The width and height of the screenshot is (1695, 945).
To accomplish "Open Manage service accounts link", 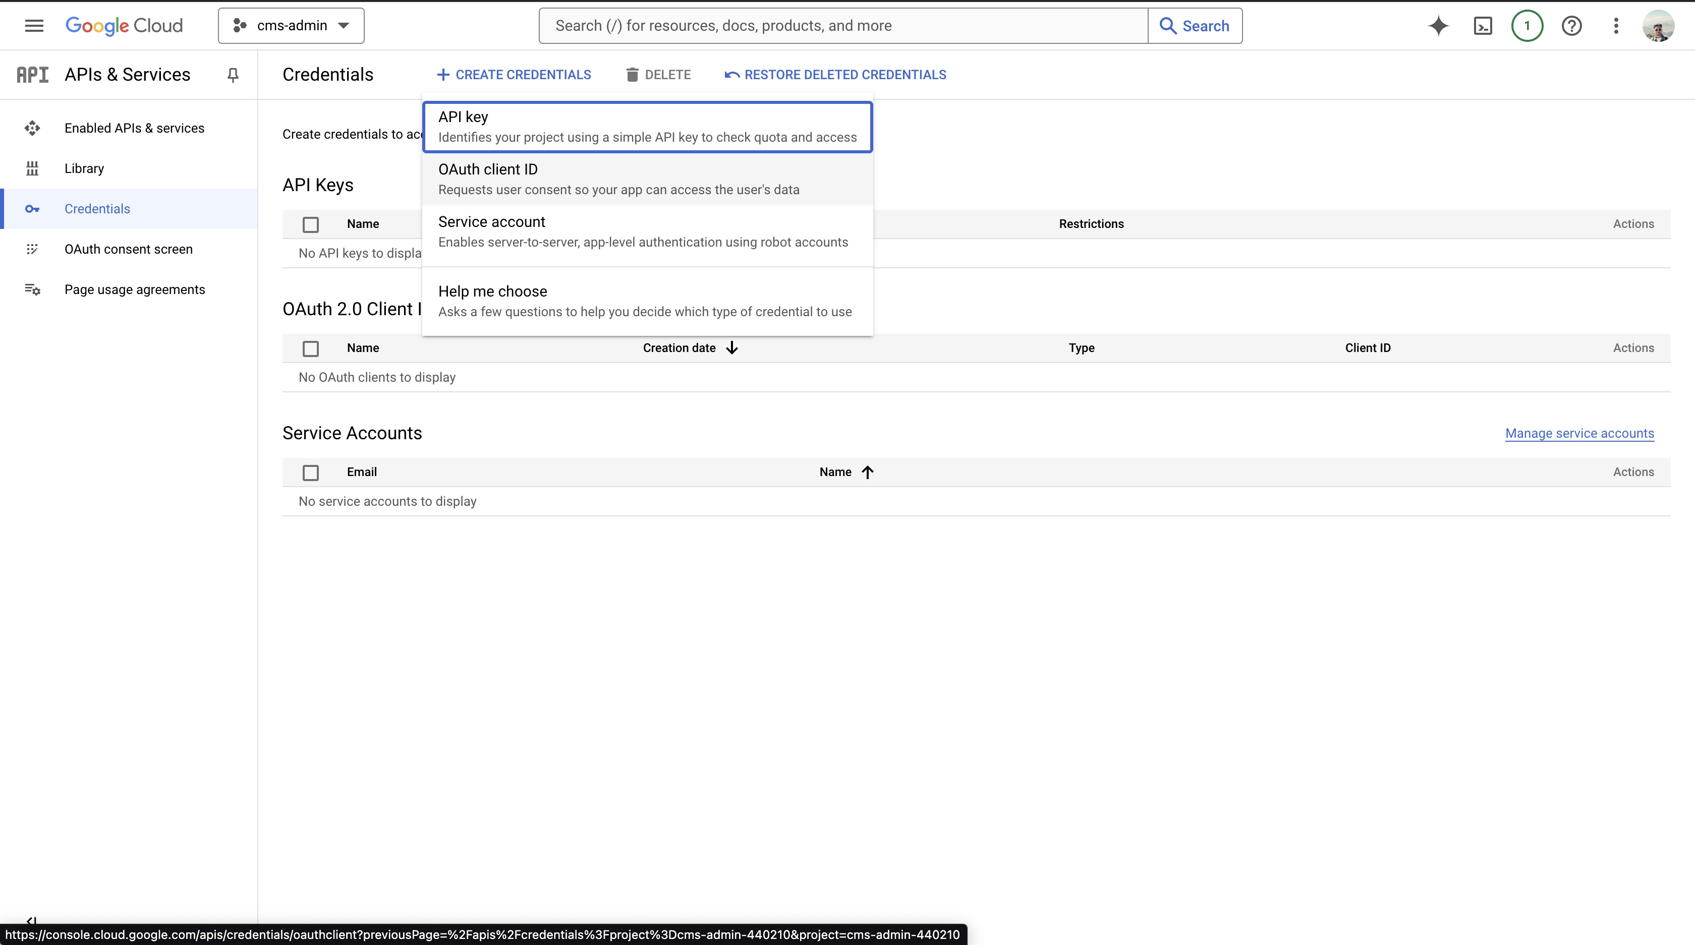I will (1579, 433).
